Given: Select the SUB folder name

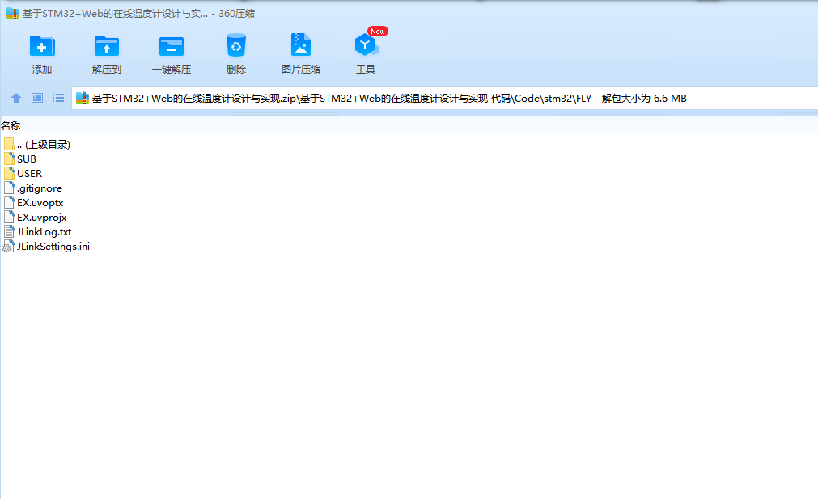Looking at the screenshot, I should click(x=27, y=159).
